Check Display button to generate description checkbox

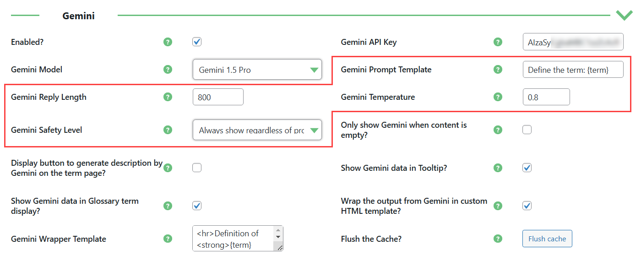197,168
